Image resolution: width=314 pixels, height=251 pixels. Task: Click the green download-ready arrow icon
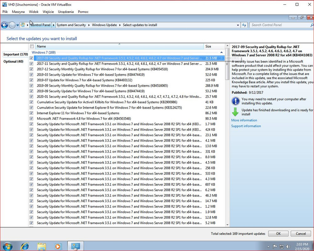click(x=235, y=112)
